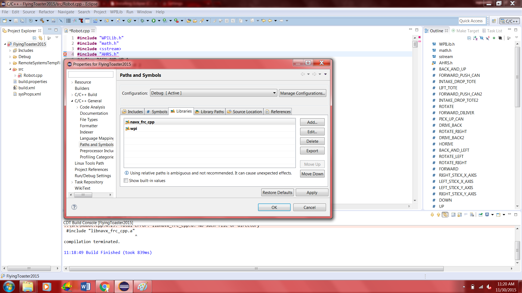Viewport: 522px width, 293px height.
Task: Switch to the Includes tab in dialog
Action: point(132,112)
